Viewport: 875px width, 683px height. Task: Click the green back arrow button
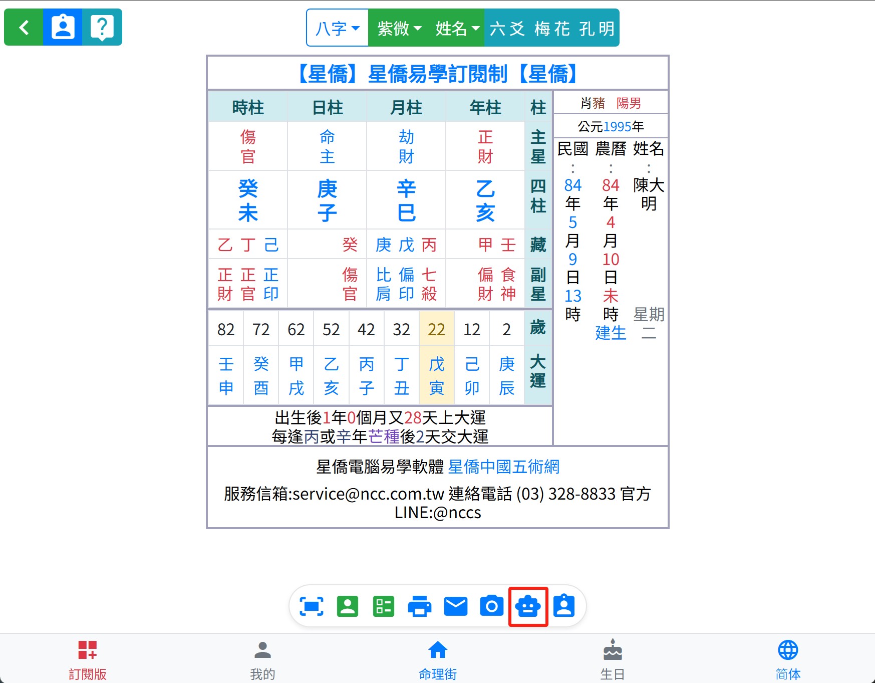coord(24,27)
